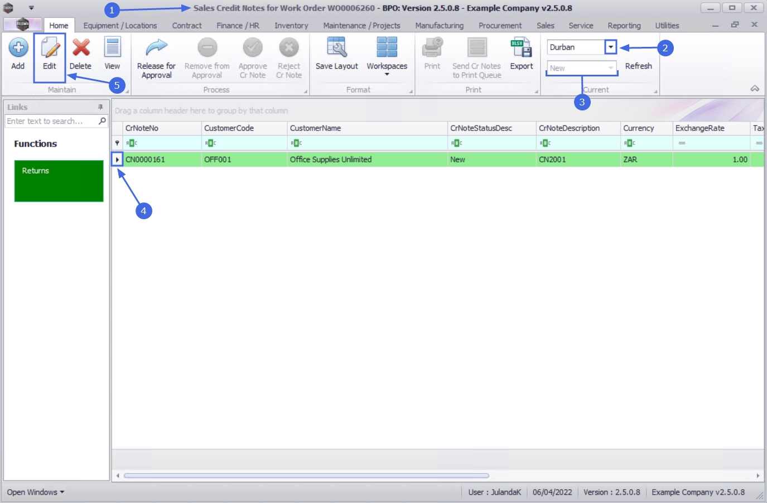Expand the Process group dialog launcher
Image resolution: width=767 pixels, height=503 pixels.
point(306,92)
